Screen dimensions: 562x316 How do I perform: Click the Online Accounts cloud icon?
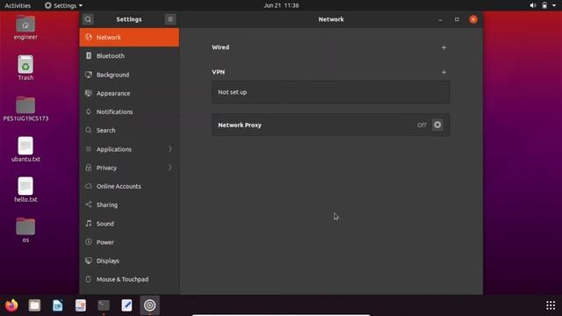tap(89, 186)
